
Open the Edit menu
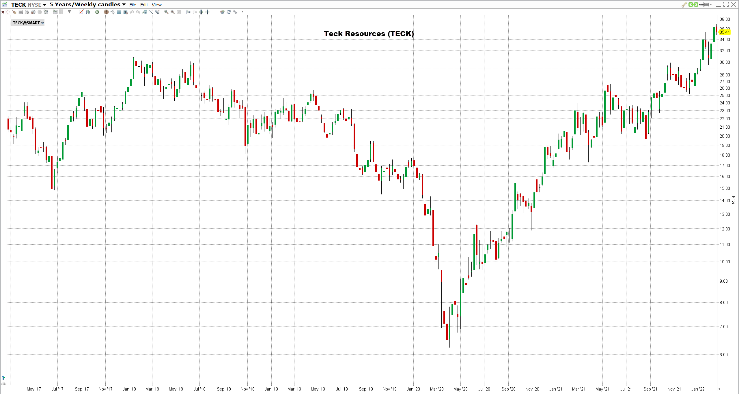[x=144, y=5]
